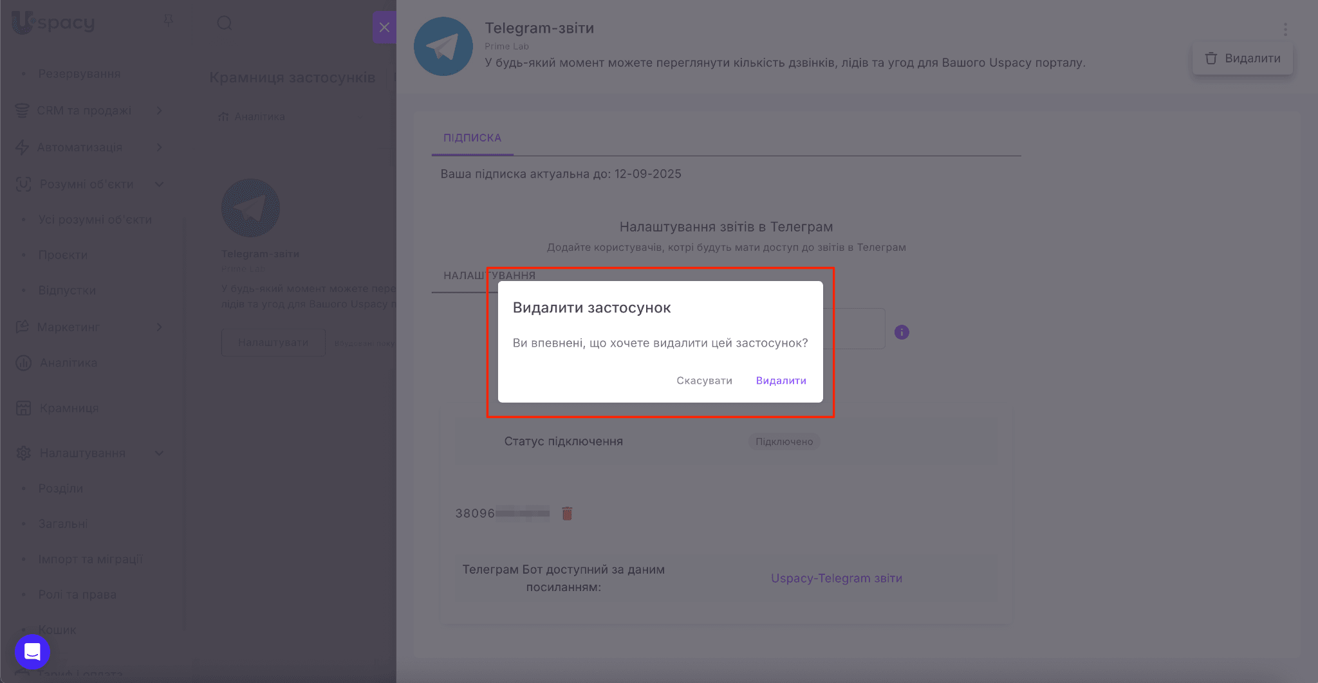The width and height of the screenshot is (1318, 683).
Task: Pin the sidebar with the pin icon
Action: pyautogui.click(x=169, y=22)
